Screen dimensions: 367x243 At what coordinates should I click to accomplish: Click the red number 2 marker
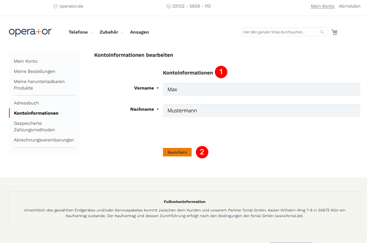(x=202, y=152)
